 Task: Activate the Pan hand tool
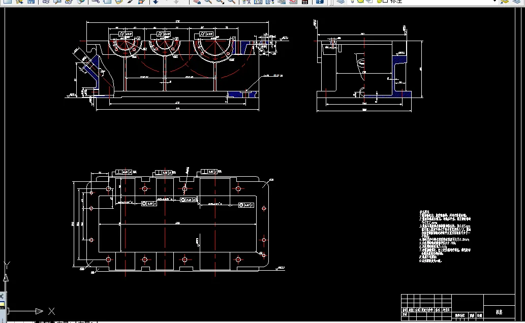pyautogui.click(x=197, y=2)
